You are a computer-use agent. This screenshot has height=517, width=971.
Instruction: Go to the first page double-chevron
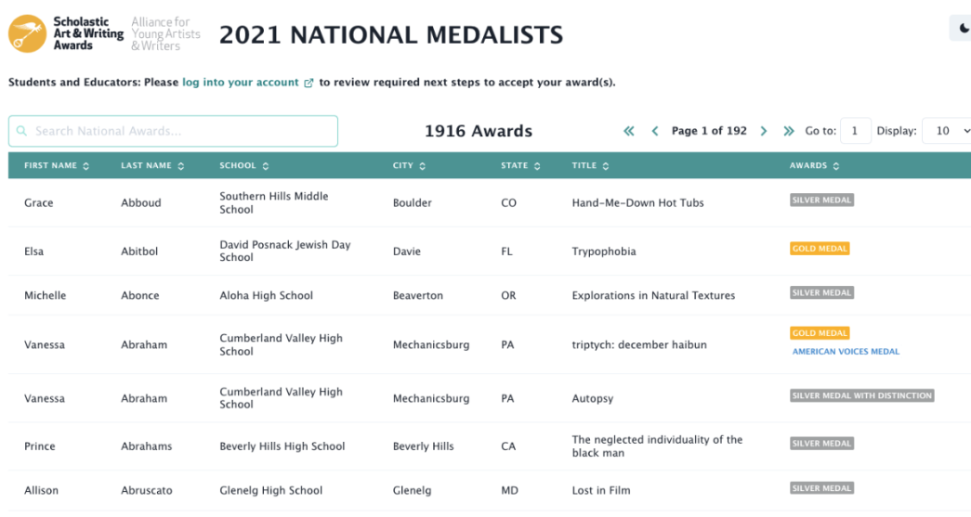pyautogui.click(x=629, y=131)
